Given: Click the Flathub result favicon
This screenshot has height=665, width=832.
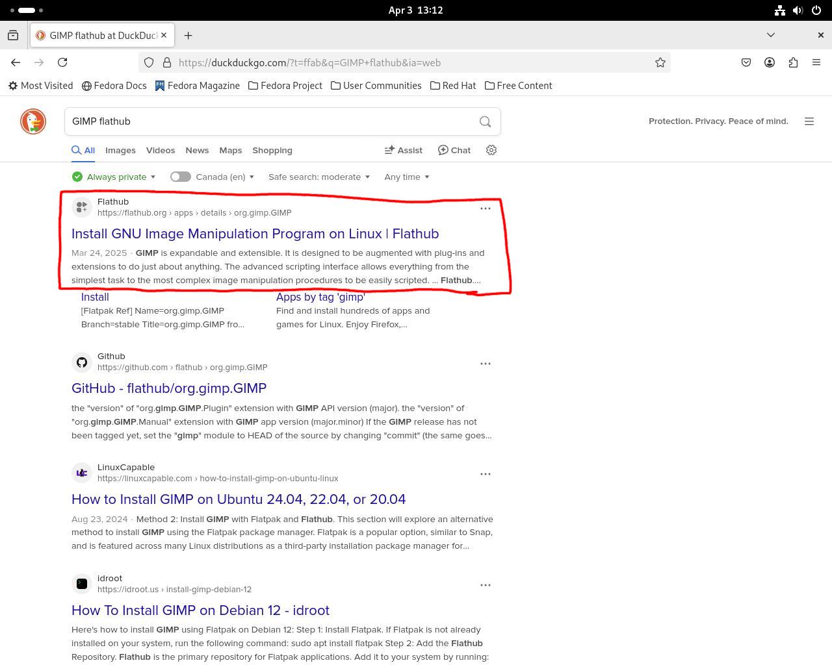Looking at the screenshot, I should pos(82,207).
